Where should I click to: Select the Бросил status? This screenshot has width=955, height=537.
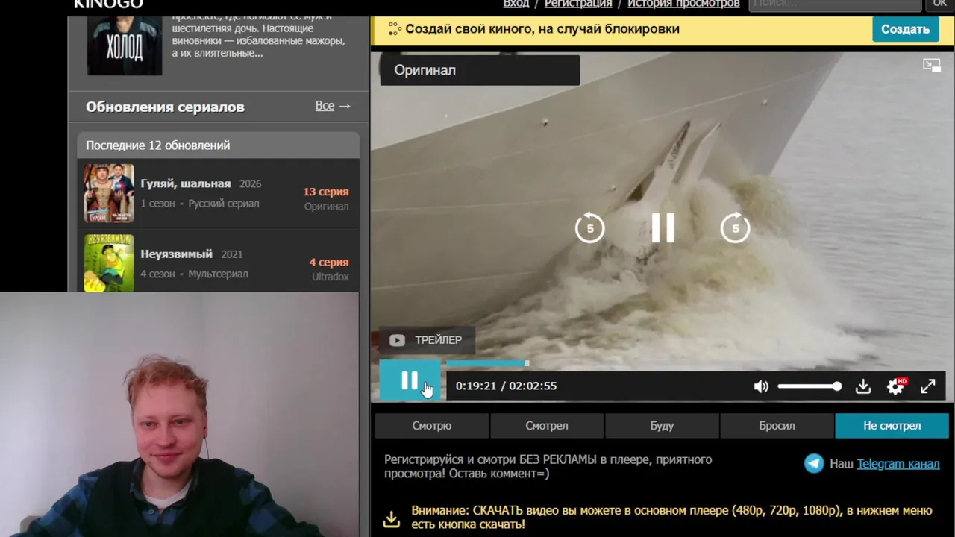[x=777, y=426]
